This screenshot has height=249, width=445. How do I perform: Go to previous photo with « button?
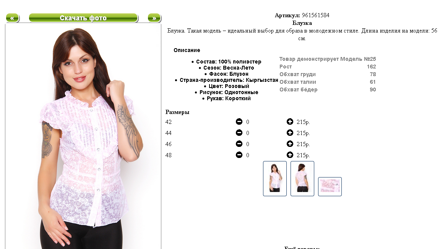coord(13,18)
